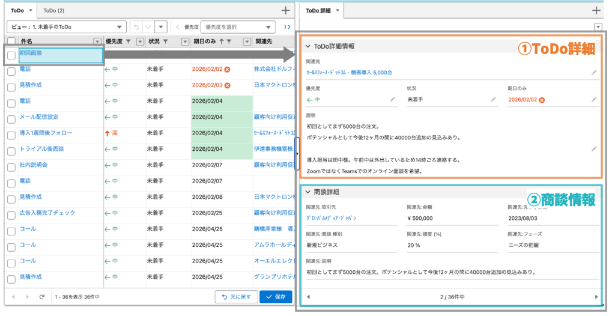The height and width of the screenshot is (316, 615).
Task: Open the 優先度を選択 filter dropdown
Action: tap(238, 27)
